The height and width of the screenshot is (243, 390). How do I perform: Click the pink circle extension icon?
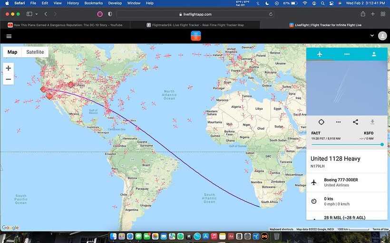point(100,14)
